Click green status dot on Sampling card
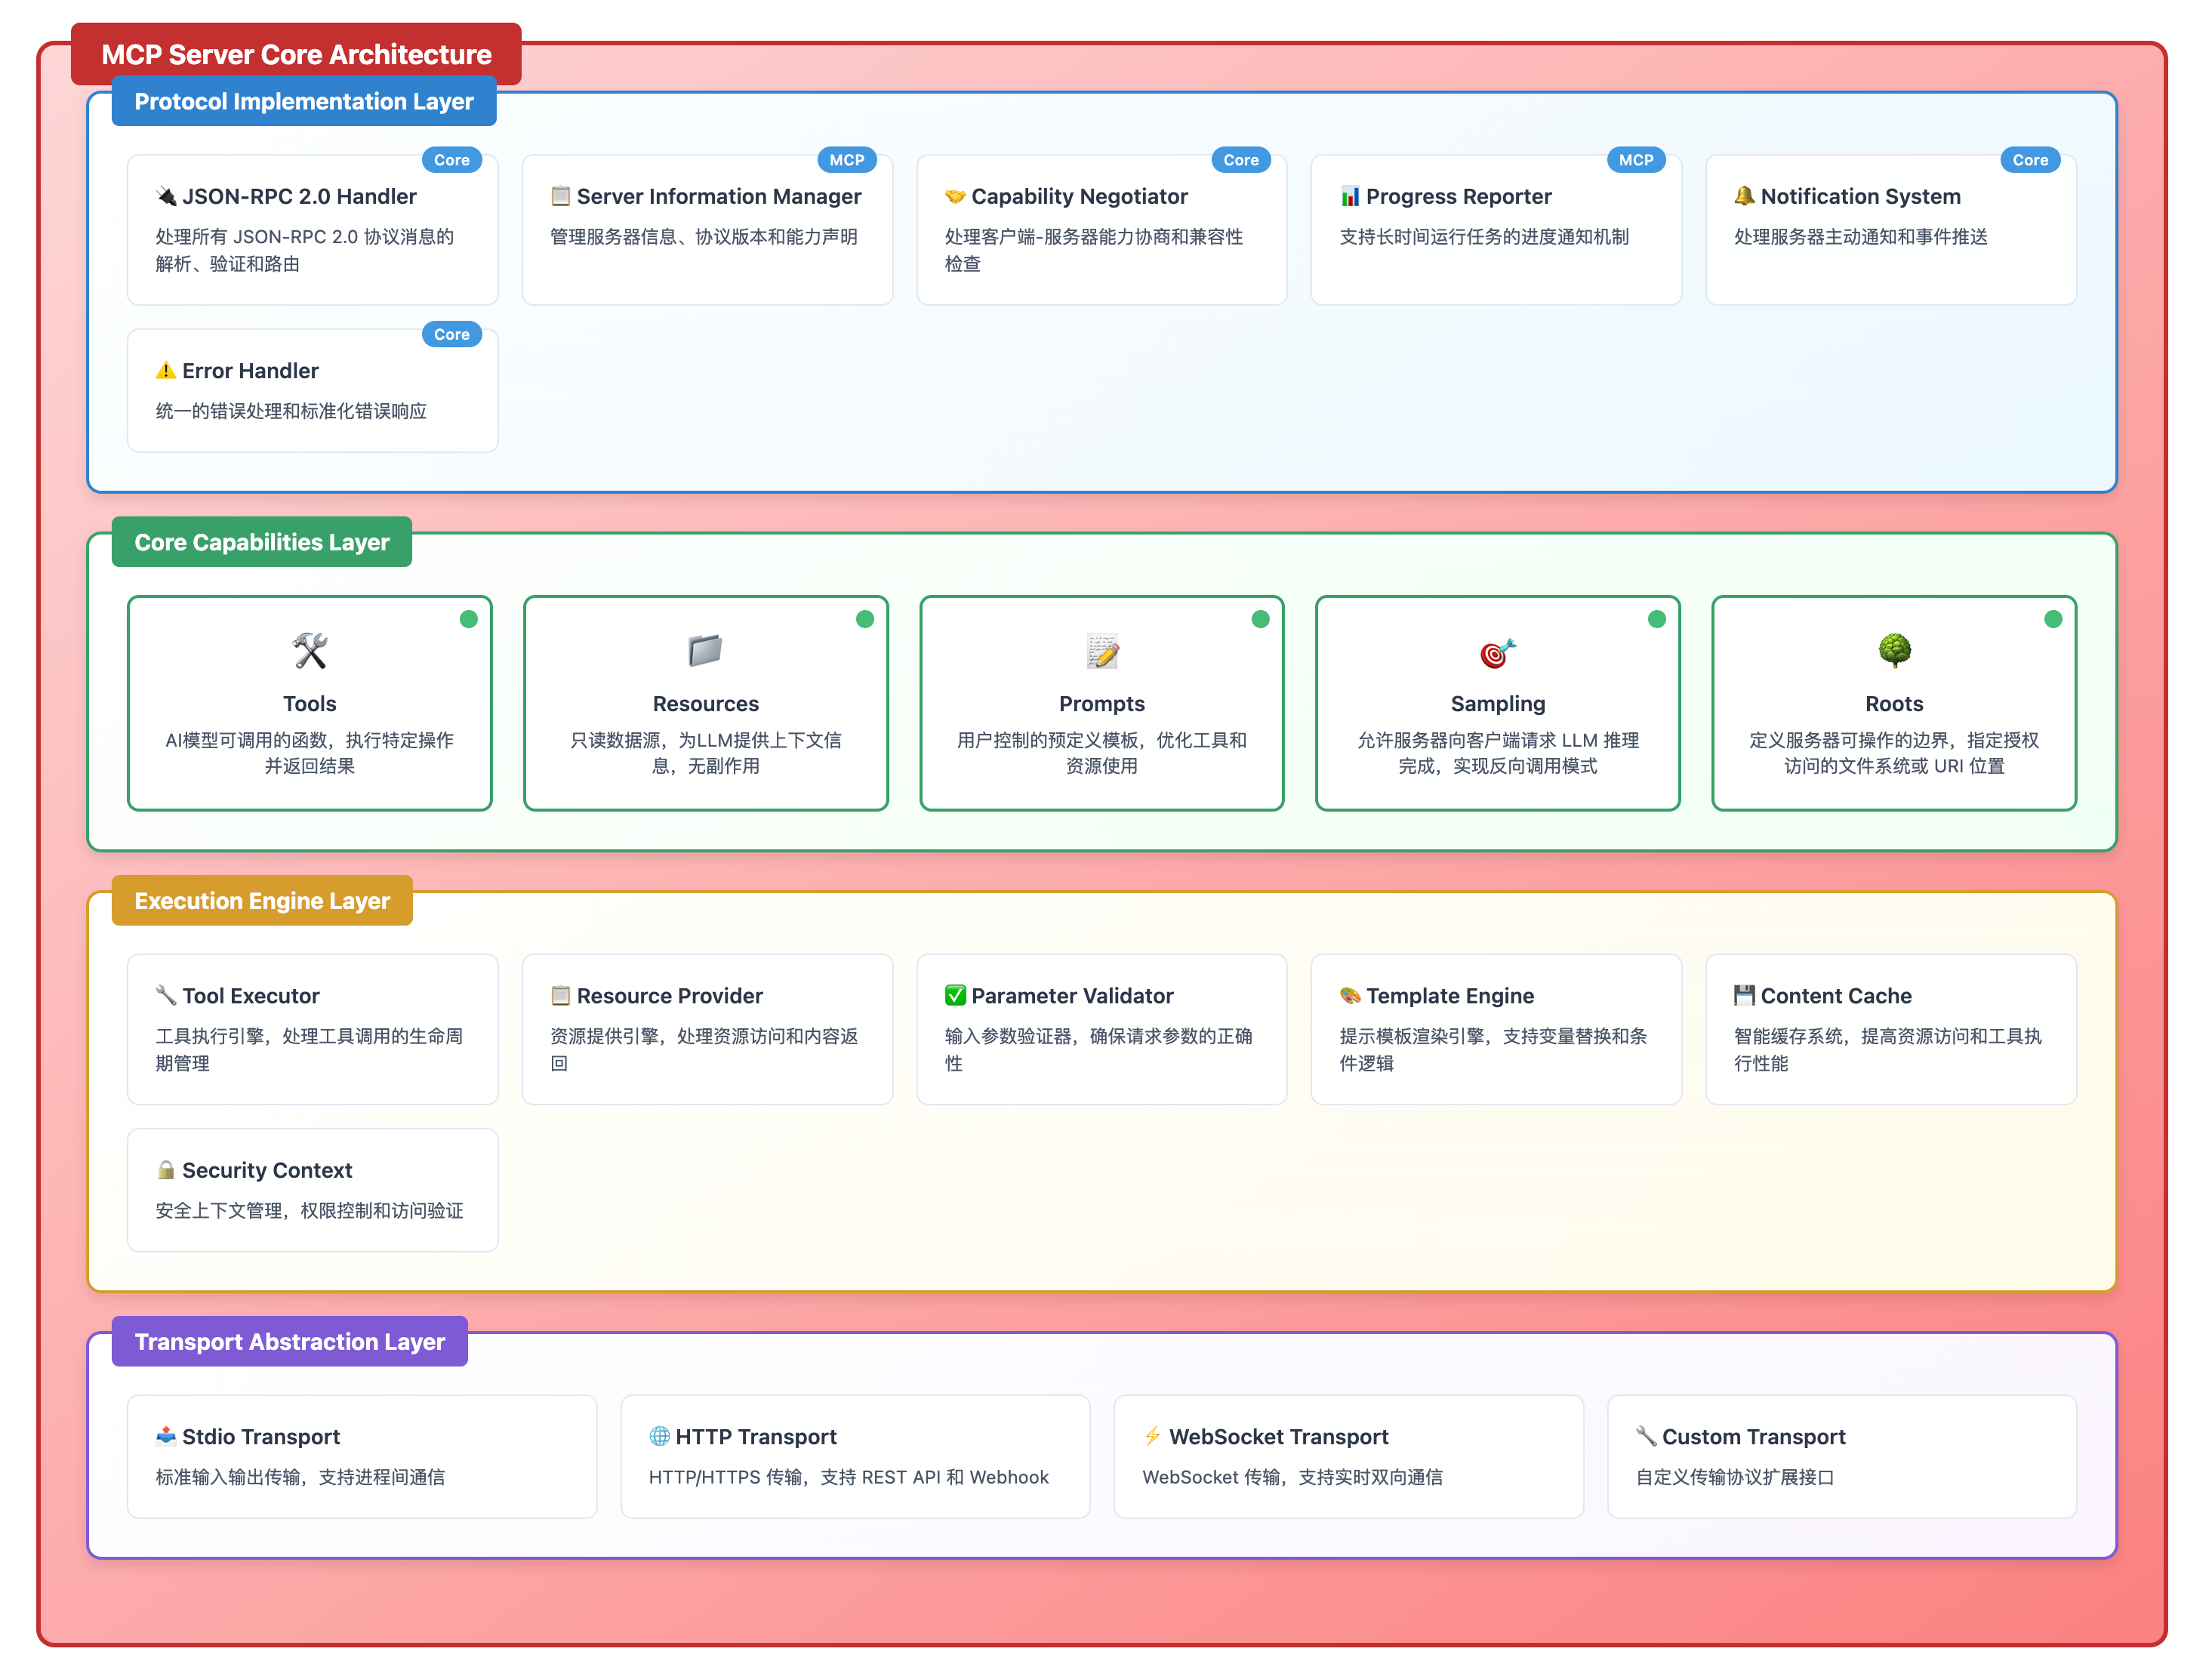 [1656, 619]
